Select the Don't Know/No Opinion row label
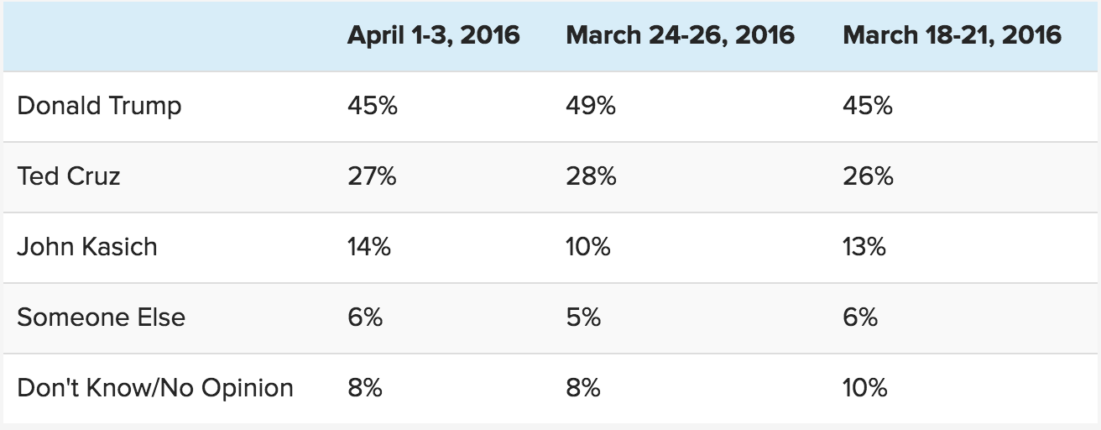This screenshot has width=1101, height=430. point(155,388)
